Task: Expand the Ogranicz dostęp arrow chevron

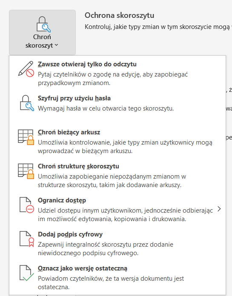Action: (x=219, y=209)
